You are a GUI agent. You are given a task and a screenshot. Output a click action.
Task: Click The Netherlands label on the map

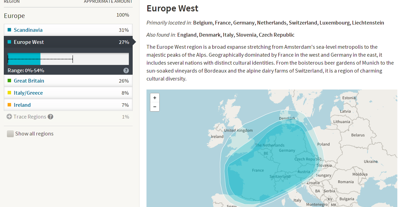click(269, 145)
